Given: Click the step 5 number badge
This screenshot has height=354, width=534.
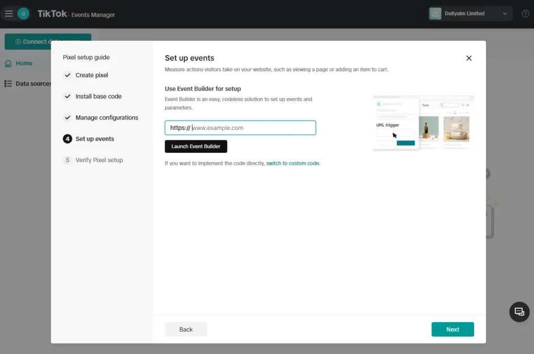Looking at the screenshot, I should (x=67, y=160).
